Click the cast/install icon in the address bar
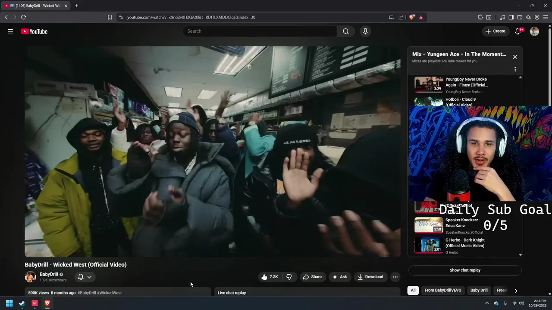The height and width of the screenshot is (310, 552). tap(391, 17)
